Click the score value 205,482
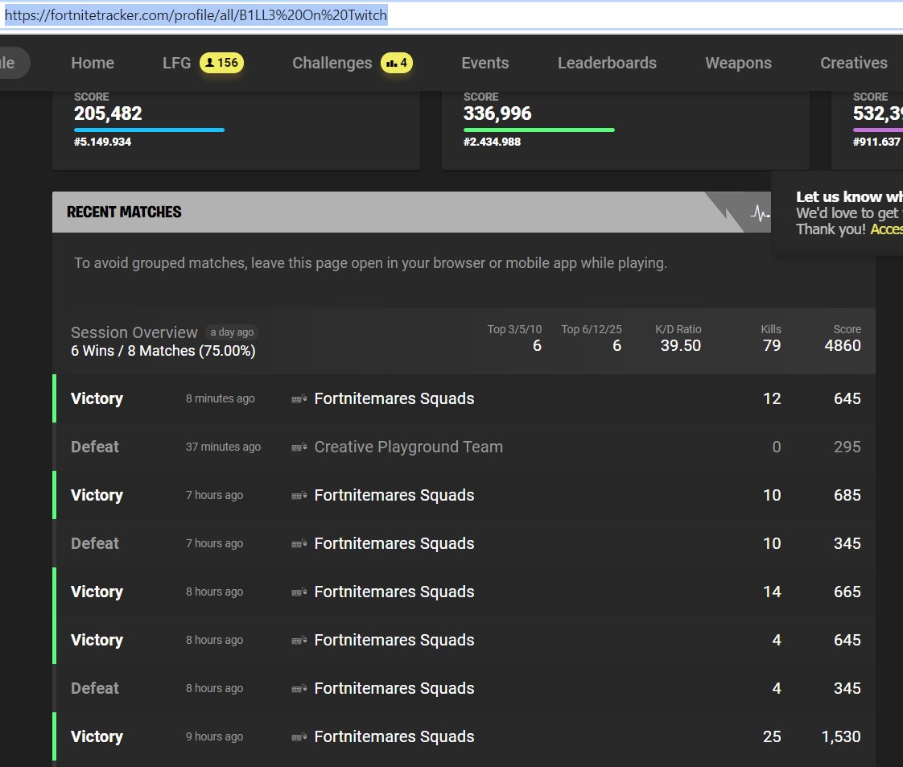This screenshot has width=903, height=767. pyautogui.click(x=108, y=113)
